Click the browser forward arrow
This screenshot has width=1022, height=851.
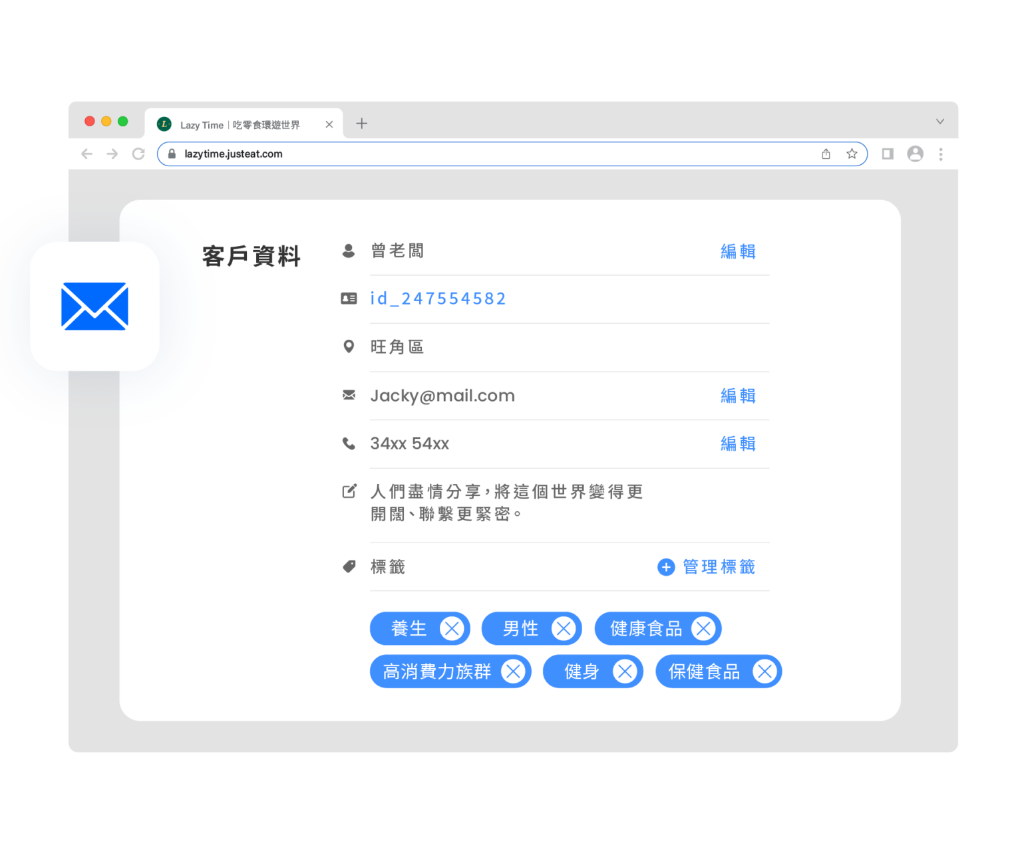coord(112,154)
